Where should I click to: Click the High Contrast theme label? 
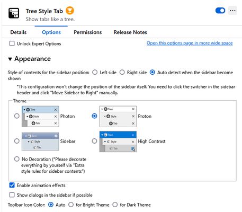click(151, 142)
